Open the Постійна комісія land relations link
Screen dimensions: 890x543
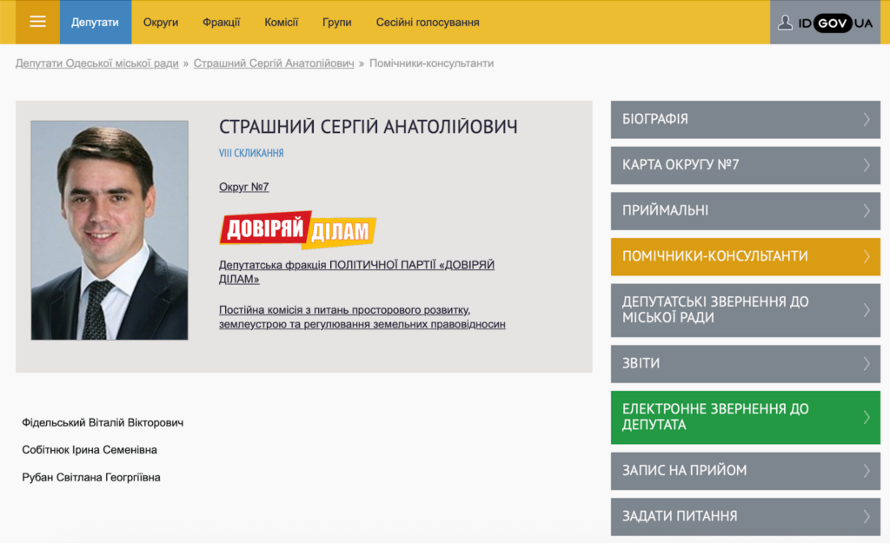[362, 317]
